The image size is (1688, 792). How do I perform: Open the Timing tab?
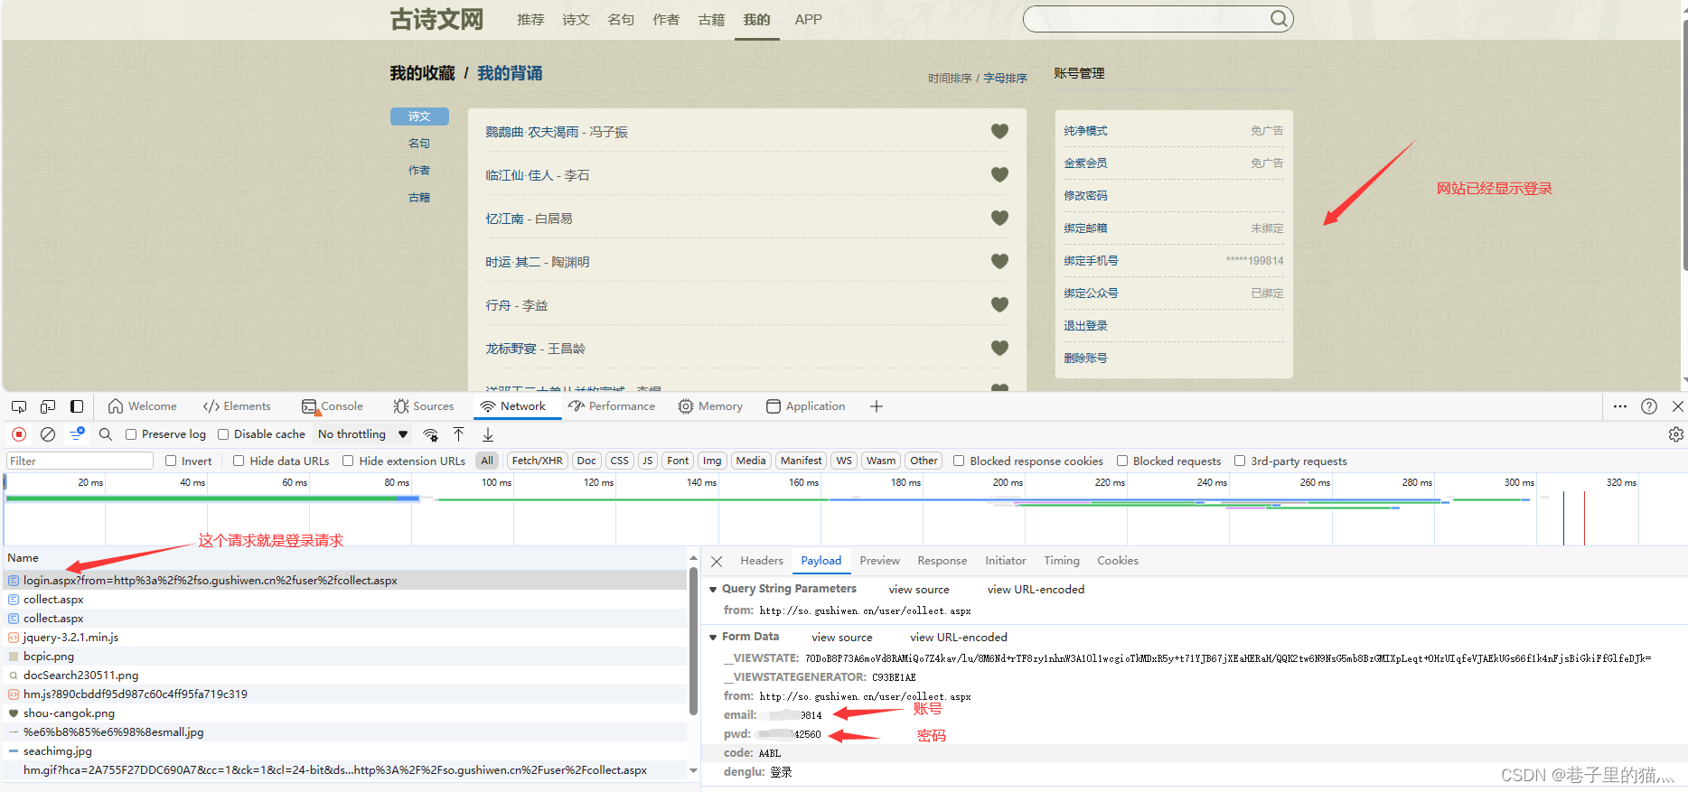[x=1062, y=561]
